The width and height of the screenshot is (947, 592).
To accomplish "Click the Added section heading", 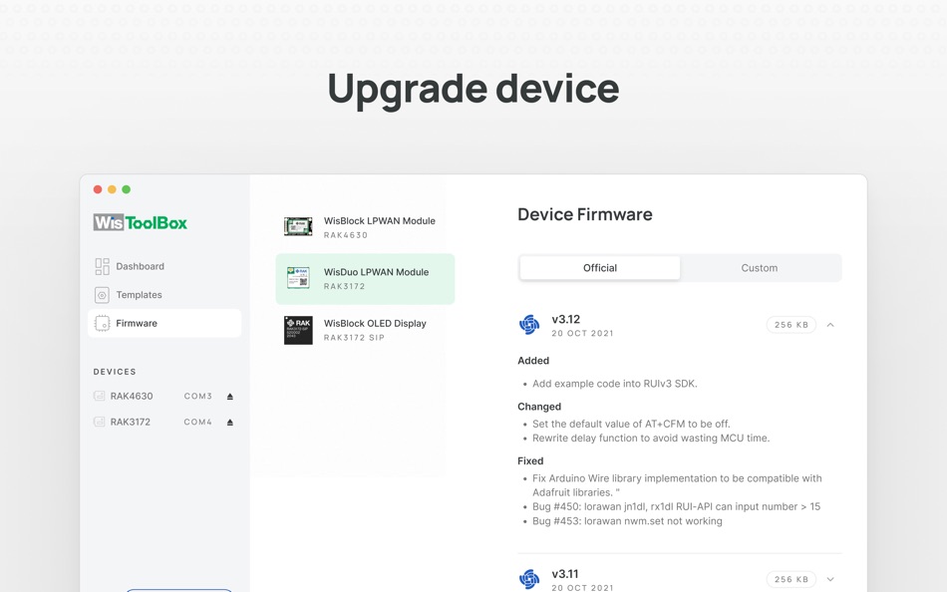I will [x=533, y=361].
